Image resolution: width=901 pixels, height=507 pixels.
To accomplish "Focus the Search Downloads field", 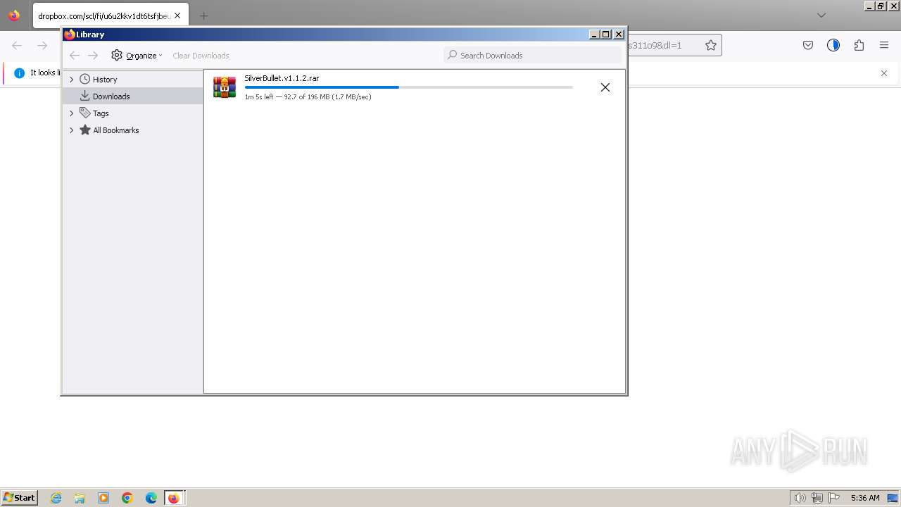I will [532, 55].
